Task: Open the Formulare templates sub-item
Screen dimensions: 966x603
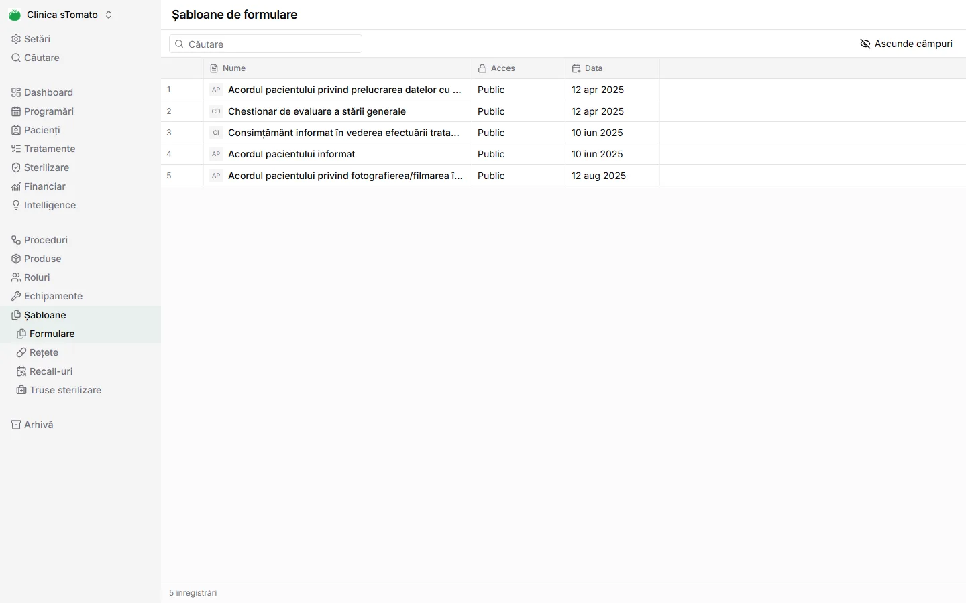Action: coord(80,334)
